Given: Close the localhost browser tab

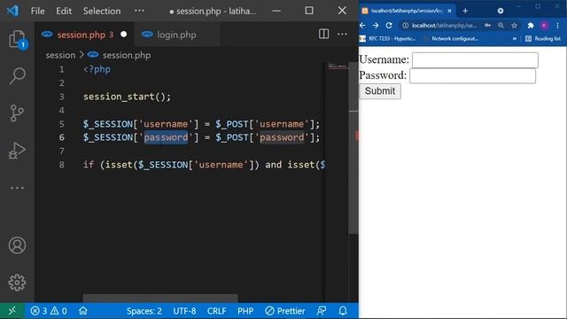Looking at the screenshot, I should (x=449, y=11).
